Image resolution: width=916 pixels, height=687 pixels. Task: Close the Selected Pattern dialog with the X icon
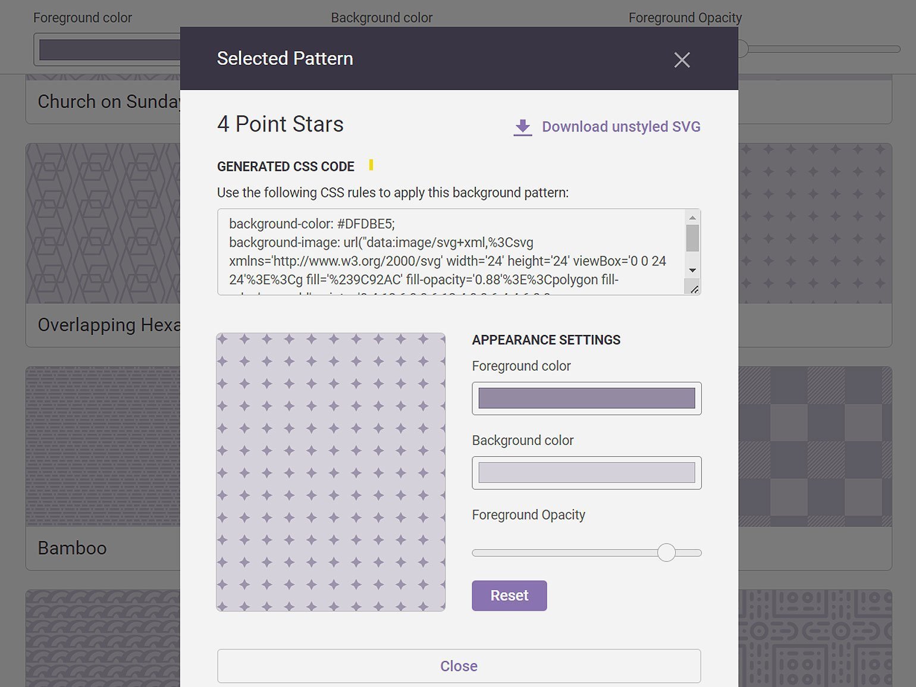click(682, 59)
